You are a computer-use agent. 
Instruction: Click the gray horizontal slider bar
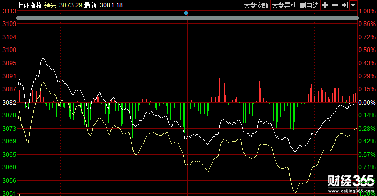click(187, 18)
